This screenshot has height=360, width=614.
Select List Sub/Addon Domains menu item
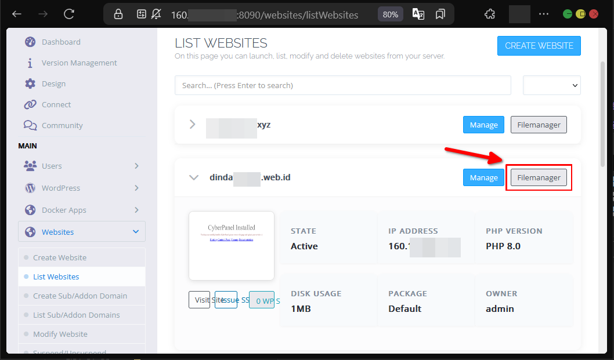(76, 315)
